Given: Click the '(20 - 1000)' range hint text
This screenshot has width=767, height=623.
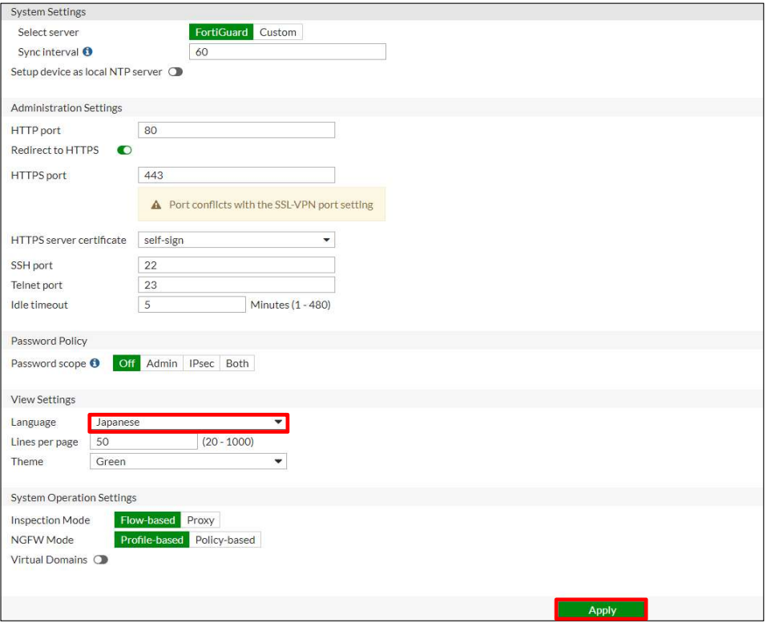Looking at the screenshot, I should [x=228, y=442].
